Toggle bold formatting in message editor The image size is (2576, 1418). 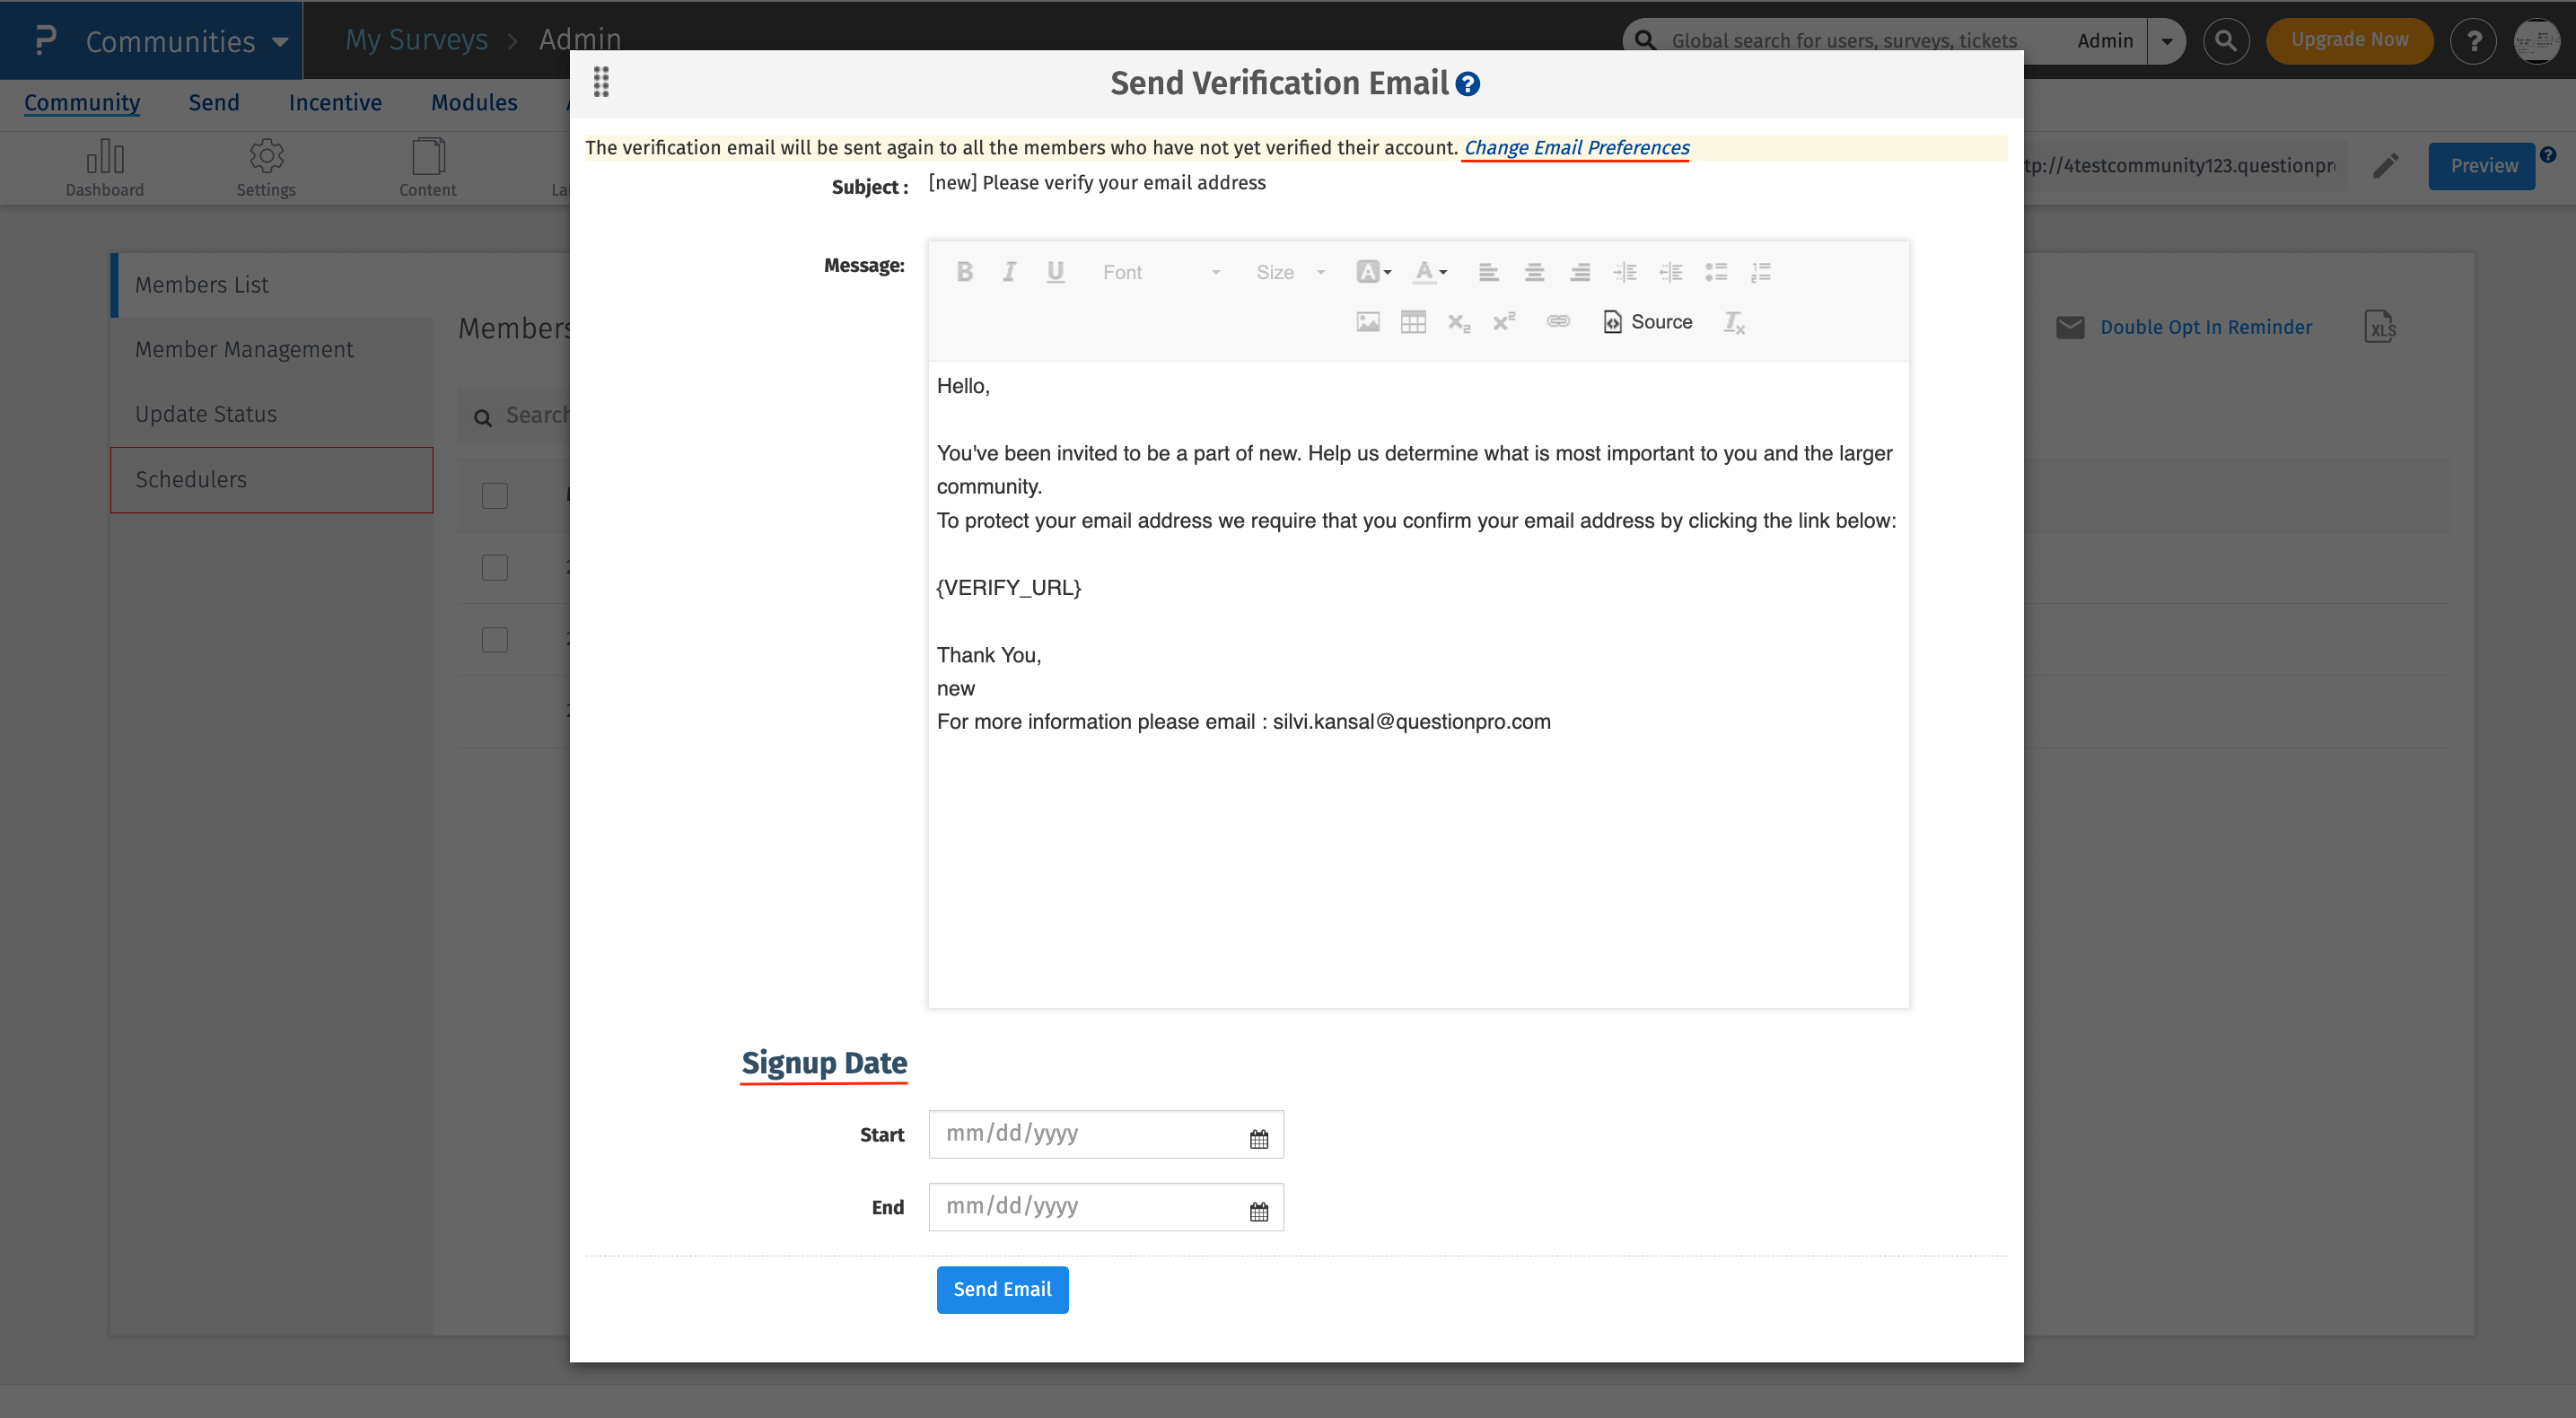(x=964, y=272)
